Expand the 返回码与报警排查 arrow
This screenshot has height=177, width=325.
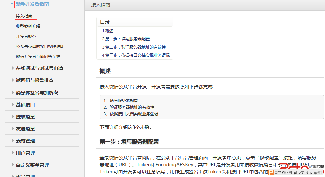click(13, 80)
